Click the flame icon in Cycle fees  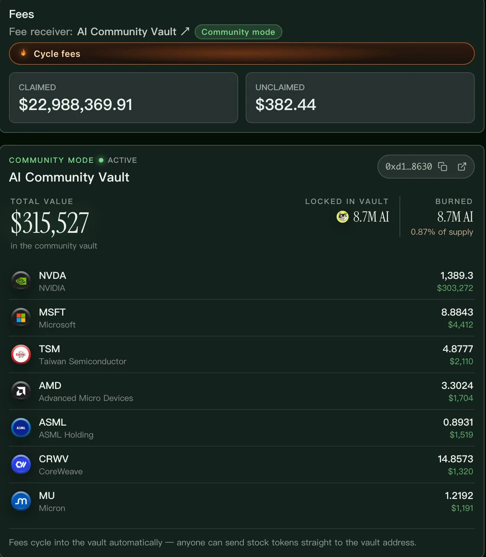click(23, 53)
